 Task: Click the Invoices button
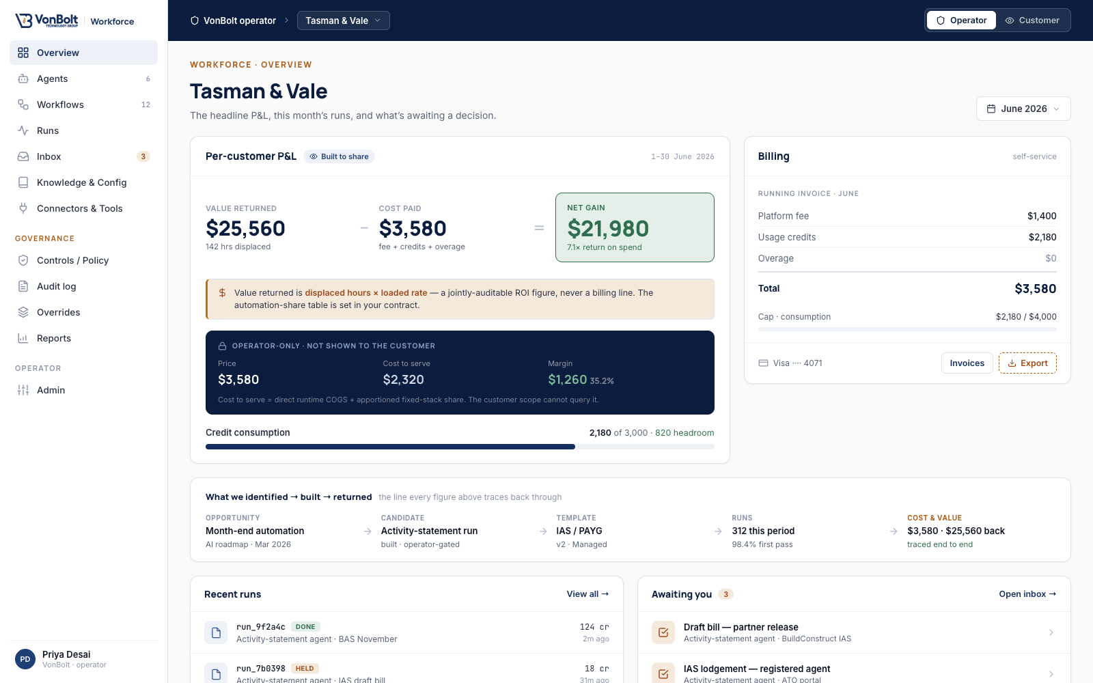(x=967, y=363)
